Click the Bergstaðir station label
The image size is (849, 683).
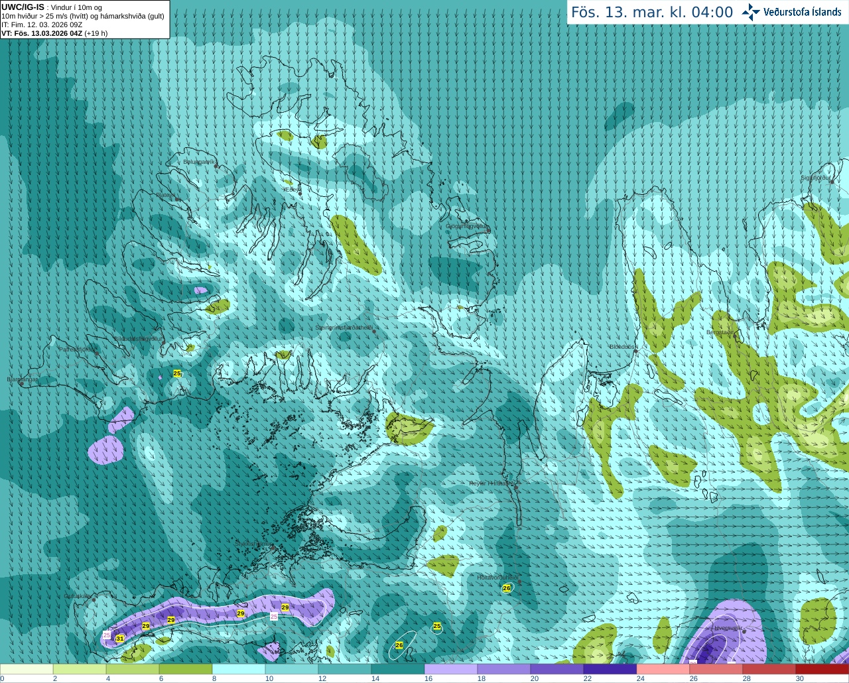[721, 332]
